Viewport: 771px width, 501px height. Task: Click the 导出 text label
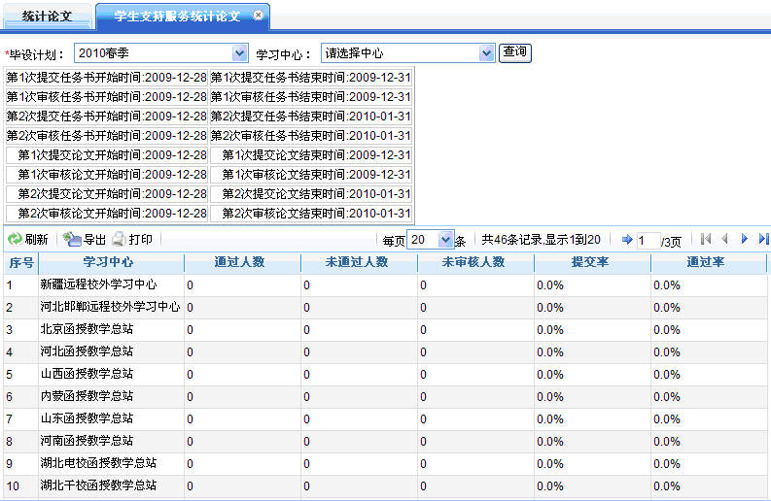(94, 240)
